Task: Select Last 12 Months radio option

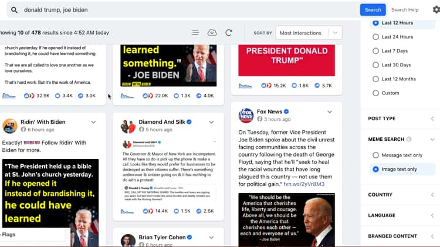Action: (x=375, y=79)
